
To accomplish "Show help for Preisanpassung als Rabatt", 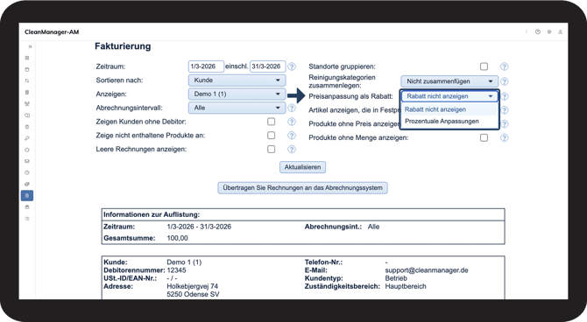I will click(505, 96).
